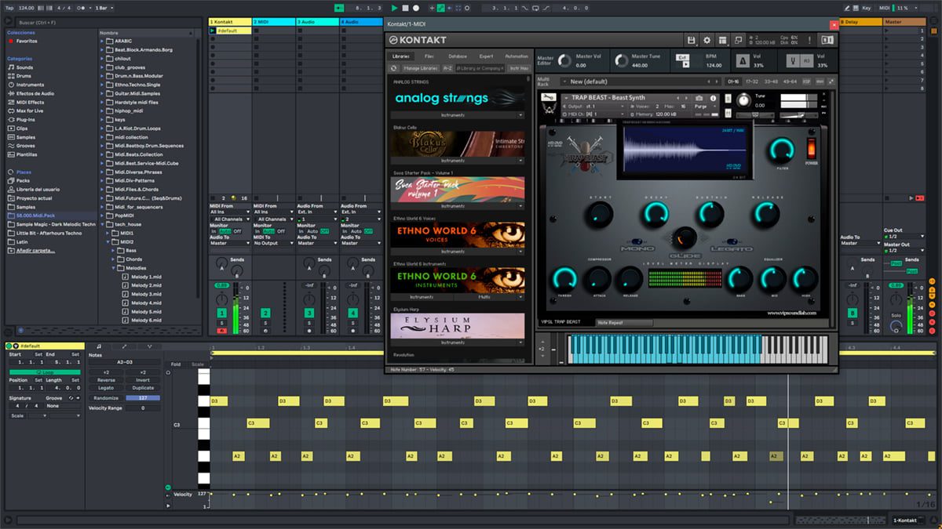The width and height of the screenshot is (942, 529).
Task: Open Analog Strings Instruments dropdown
Action: click(x=457, y=114)
